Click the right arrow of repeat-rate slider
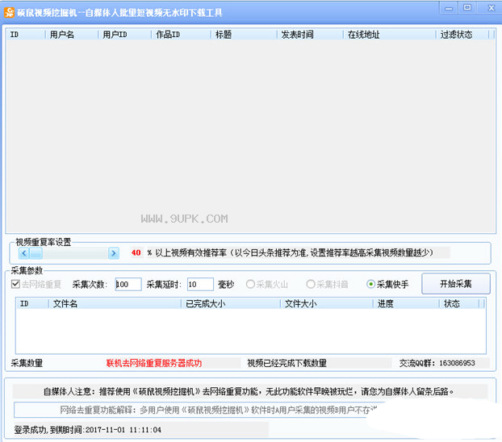The height and width of the screenshot is (442, 502). click(x=113, y=253)
